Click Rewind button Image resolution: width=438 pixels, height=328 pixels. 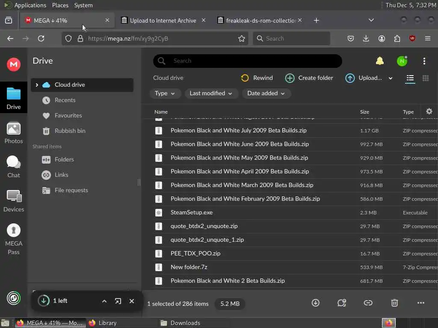pyautogui.click(x=257, y=78)
